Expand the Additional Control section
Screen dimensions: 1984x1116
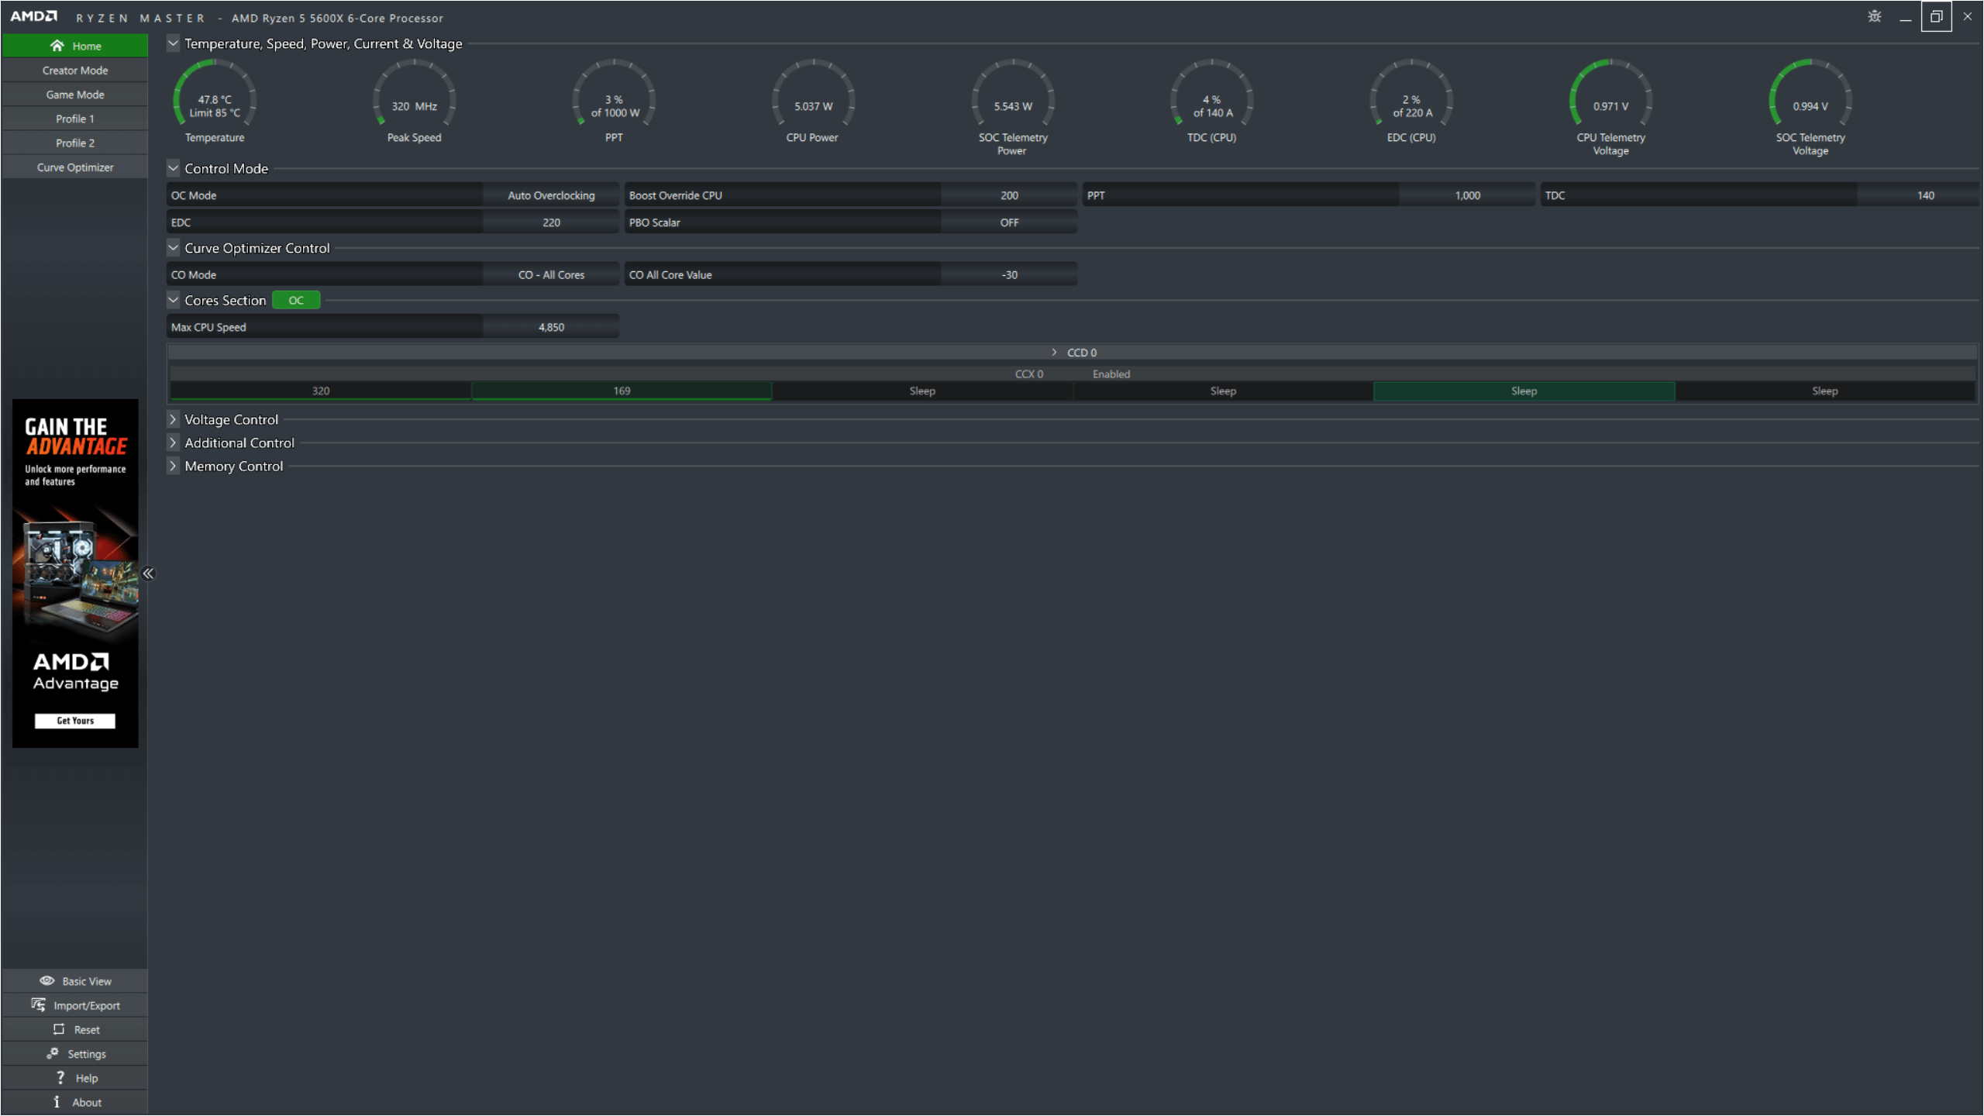[x=173, y=443]
